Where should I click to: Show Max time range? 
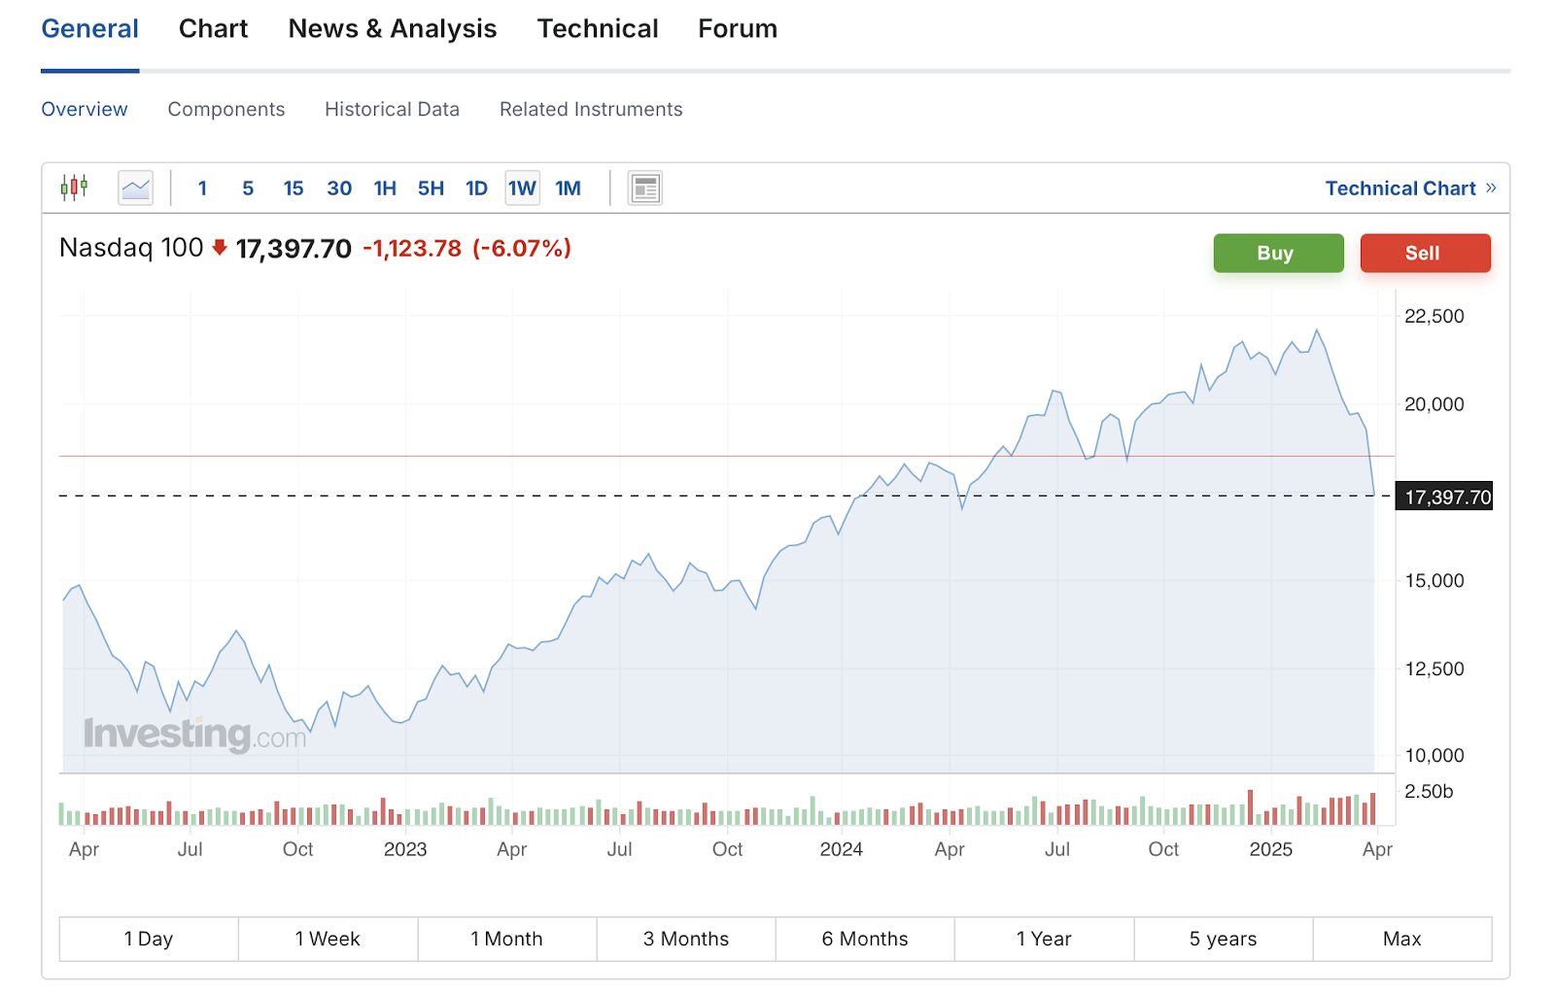1402,939
